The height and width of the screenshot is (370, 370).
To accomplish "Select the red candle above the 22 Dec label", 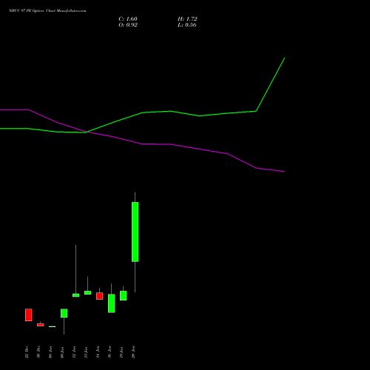I will [29, 314].
